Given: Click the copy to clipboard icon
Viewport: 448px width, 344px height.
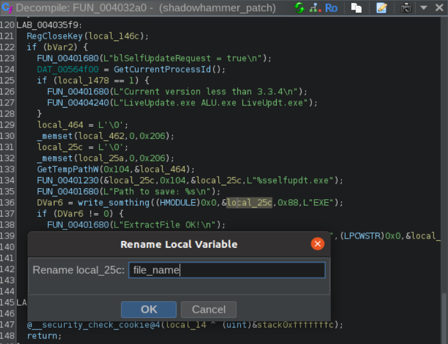Looking at the screenshot, I should click(x=357, y=8).
